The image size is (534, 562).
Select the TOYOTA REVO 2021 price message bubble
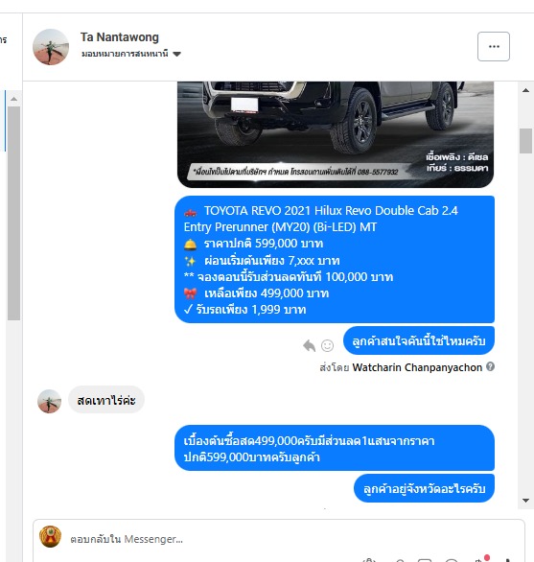click(x=335, y=259)
